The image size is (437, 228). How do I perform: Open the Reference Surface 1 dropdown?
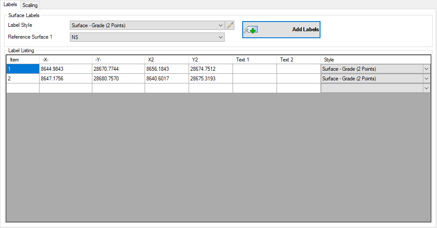coord(221,38)
